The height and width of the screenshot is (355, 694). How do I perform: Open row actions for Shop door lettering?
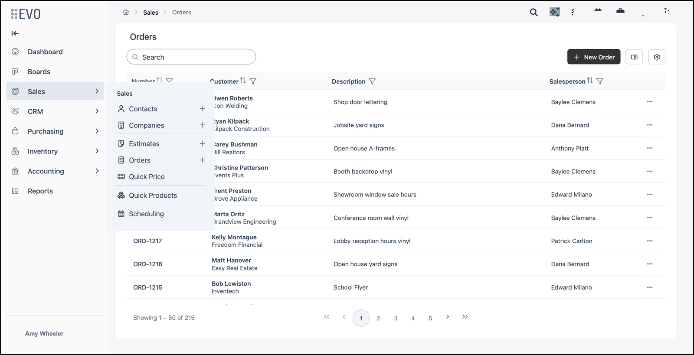650,102
